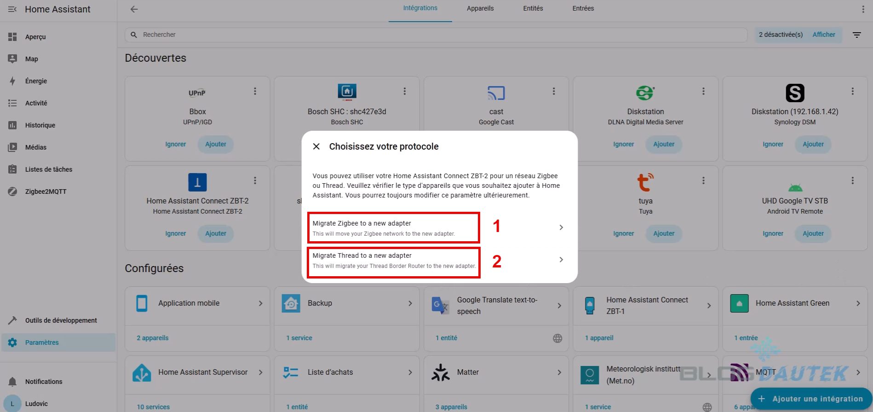Open Notifications panel
The image size is (873, 412).
click(43, 382)
